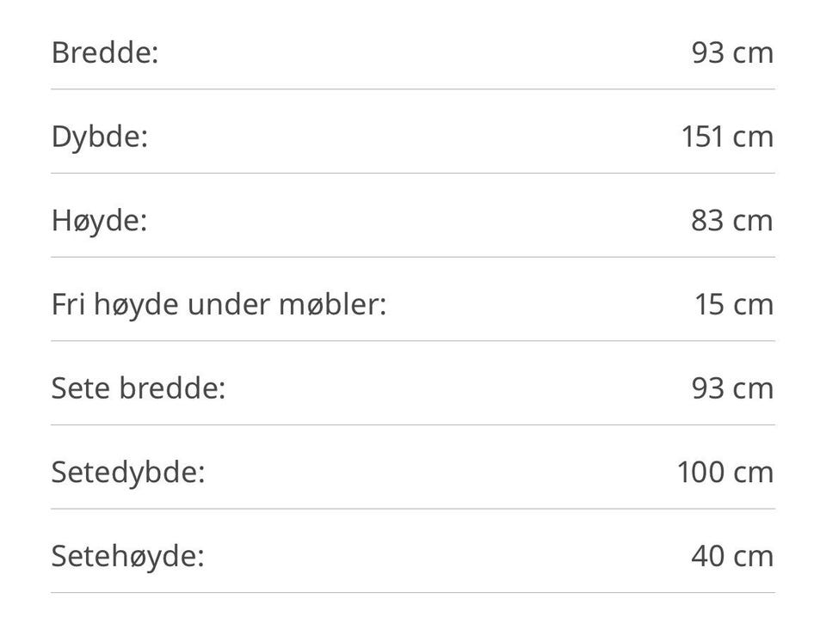Click the word møbler in the fourth row
Viewport: 826px width, 617px height.
point(332,304)
